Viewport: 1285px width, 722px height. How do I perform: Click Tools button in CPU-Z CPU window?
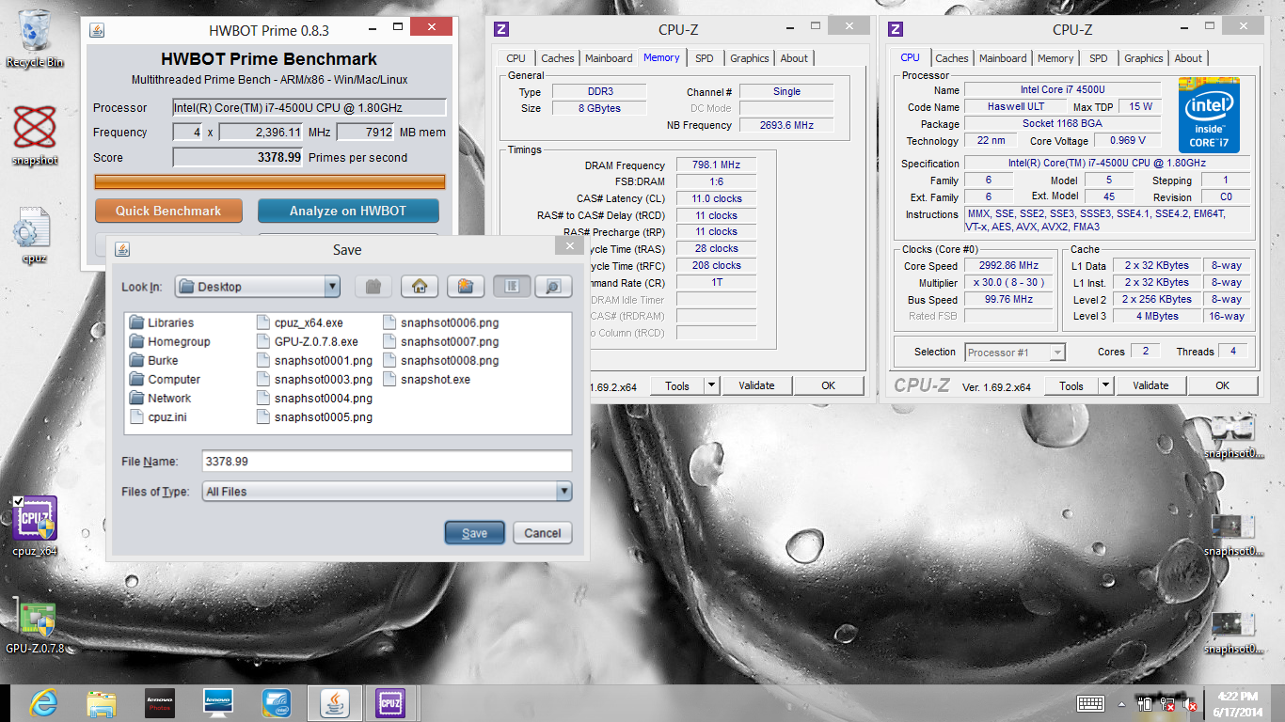(1071, 385)
